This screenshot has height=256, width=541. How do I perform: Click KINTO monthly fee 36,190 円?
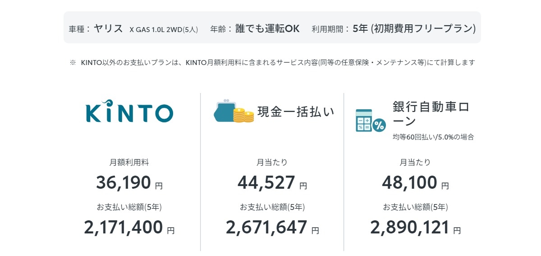pos(129,182)
